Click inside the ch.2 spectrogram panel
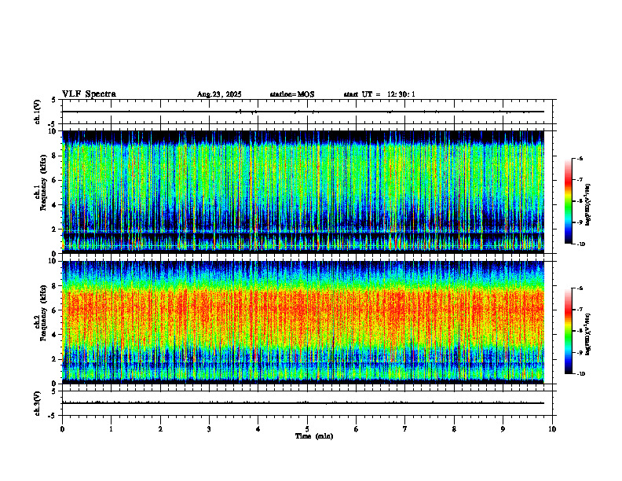 (303, 322)
